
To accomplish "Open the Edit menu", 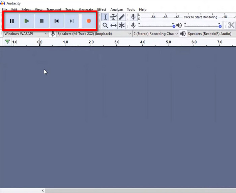I will coord(14,9).
